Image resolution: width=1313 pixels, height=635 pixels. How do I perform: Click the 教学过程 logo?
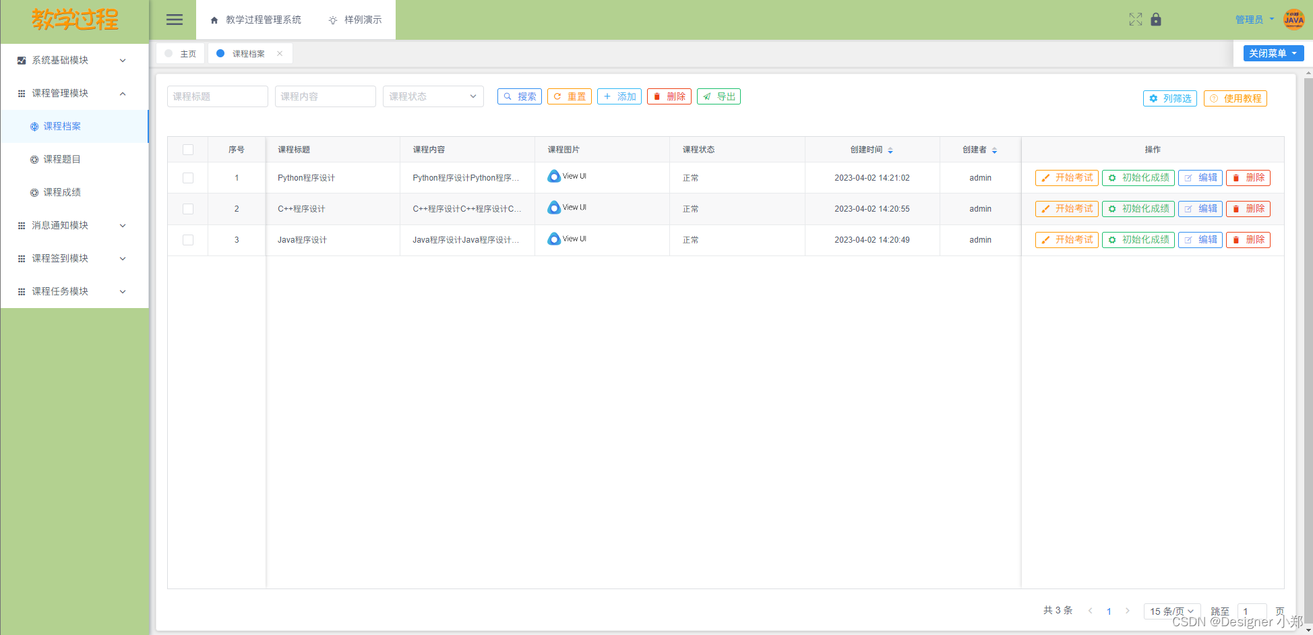(75, 20)
